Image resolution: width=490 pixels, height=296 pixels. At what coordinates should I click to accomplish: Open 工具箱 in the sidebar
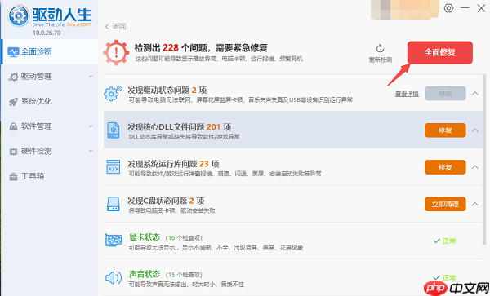[49, 176]
